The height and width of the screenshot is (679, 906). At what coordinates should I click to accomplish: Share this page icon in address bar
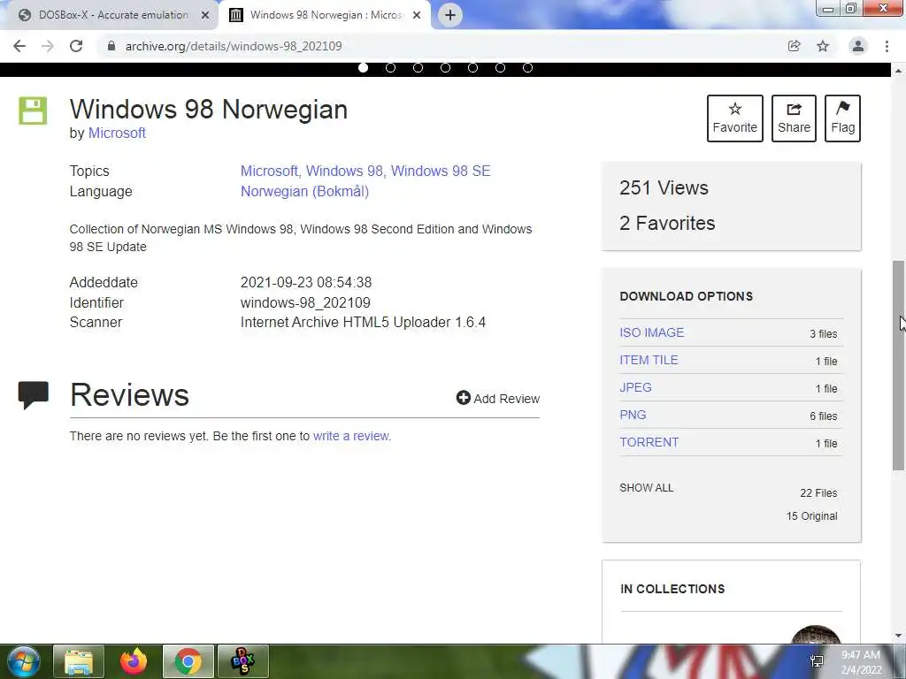pos(795,46)
